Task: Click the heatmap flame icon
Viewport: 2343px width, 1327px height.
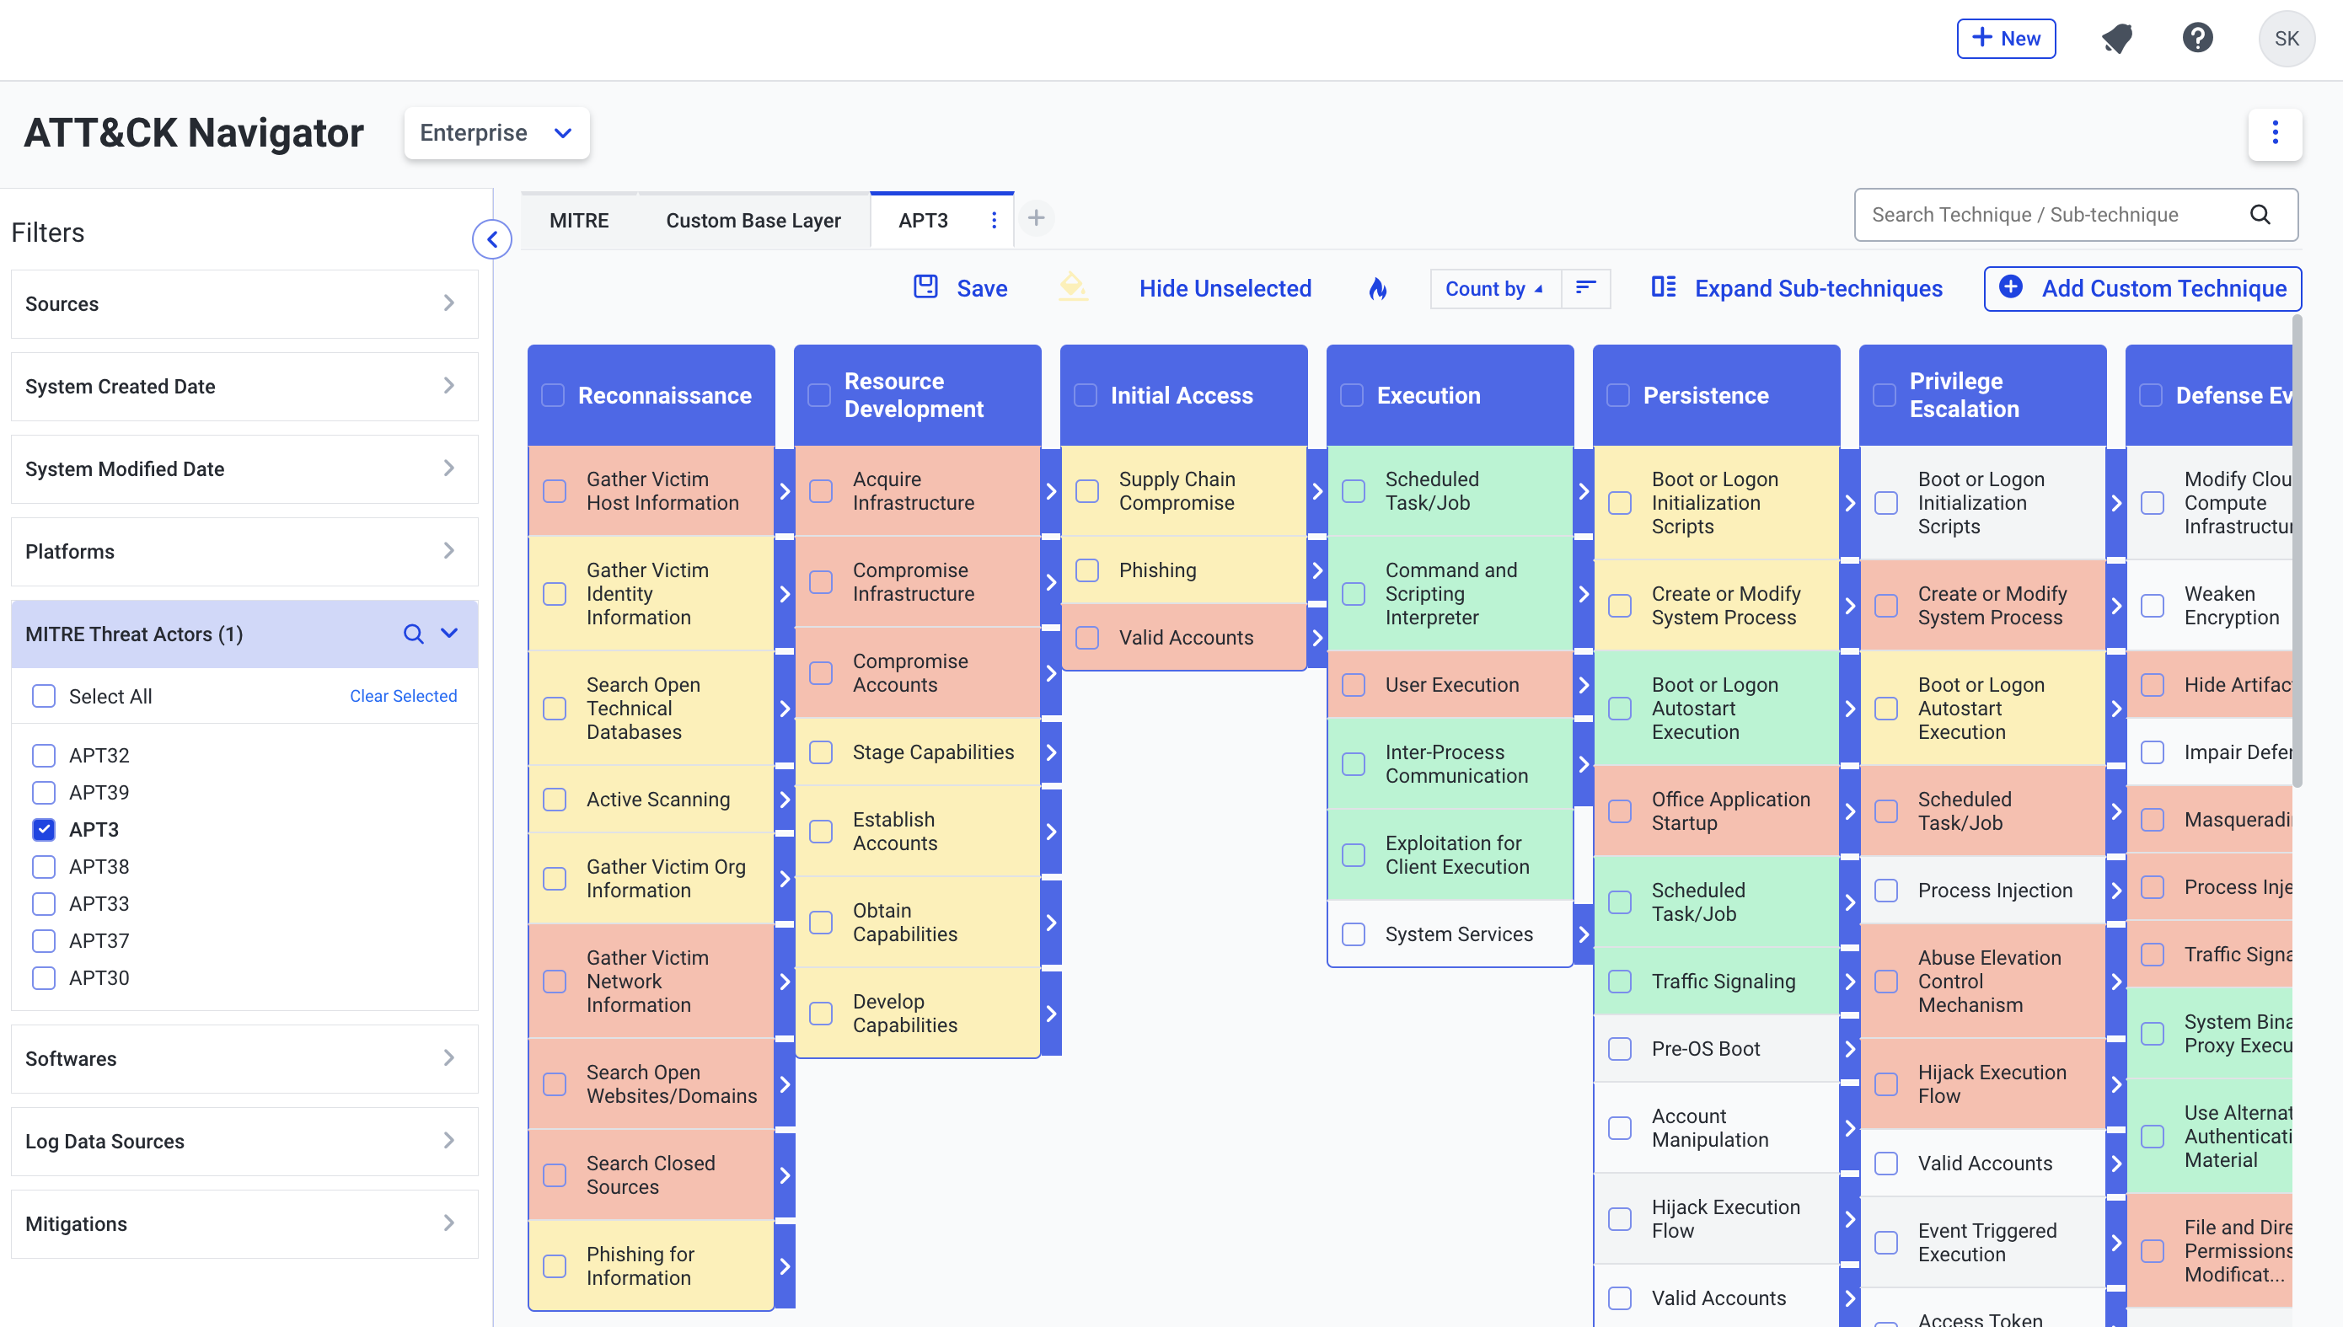Action: 1377,289
